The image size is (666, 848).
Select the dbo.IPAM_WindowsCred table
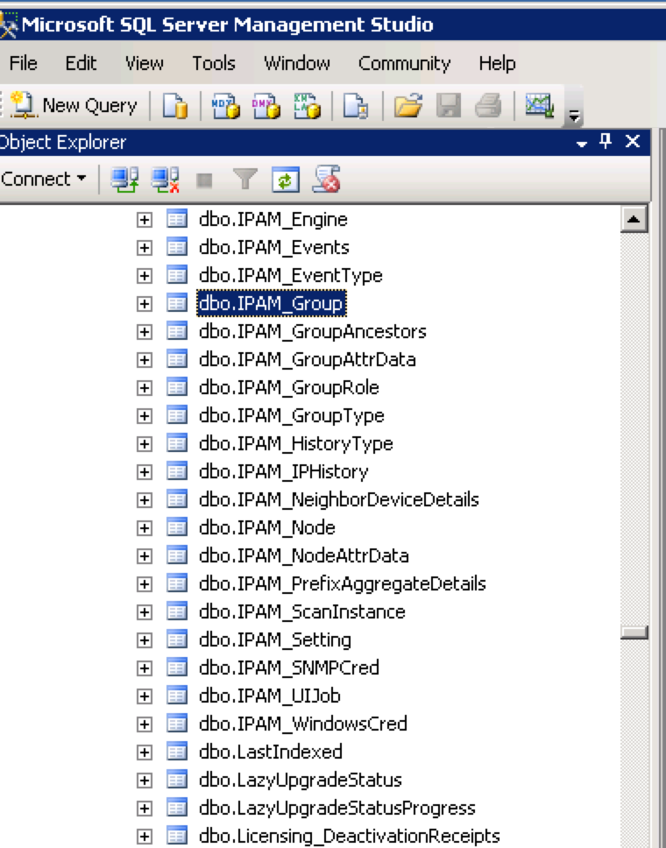pos(303,724)
